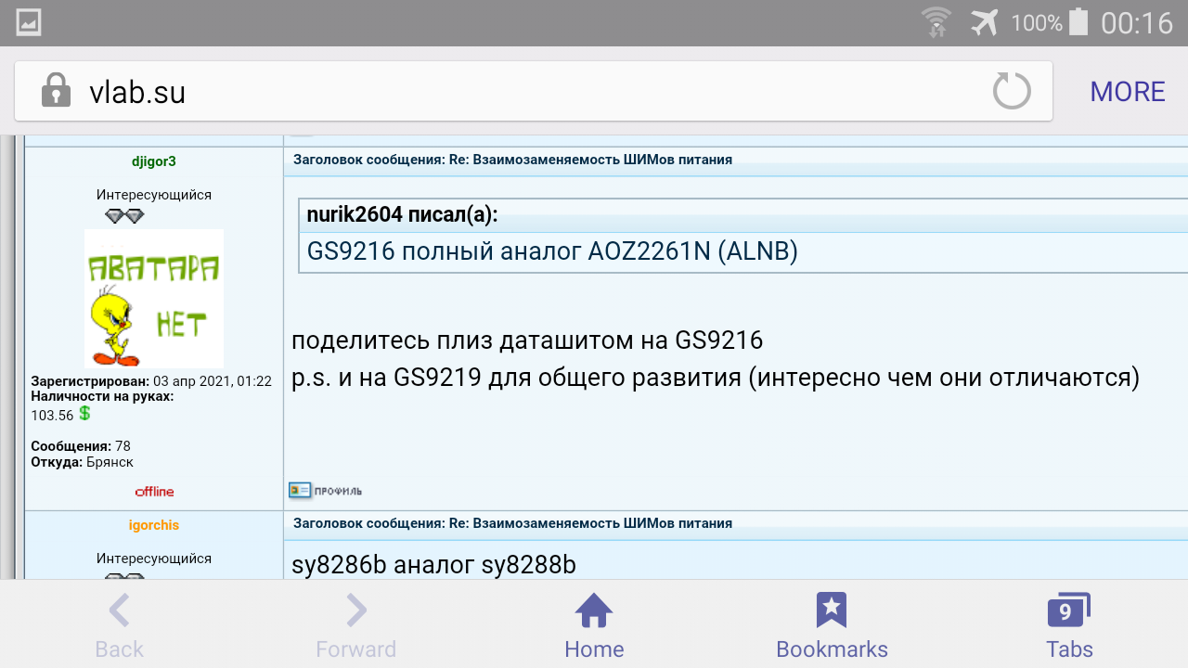Tap the secure lock icon
Screen dimensions: 1188x668
point(57,91)
